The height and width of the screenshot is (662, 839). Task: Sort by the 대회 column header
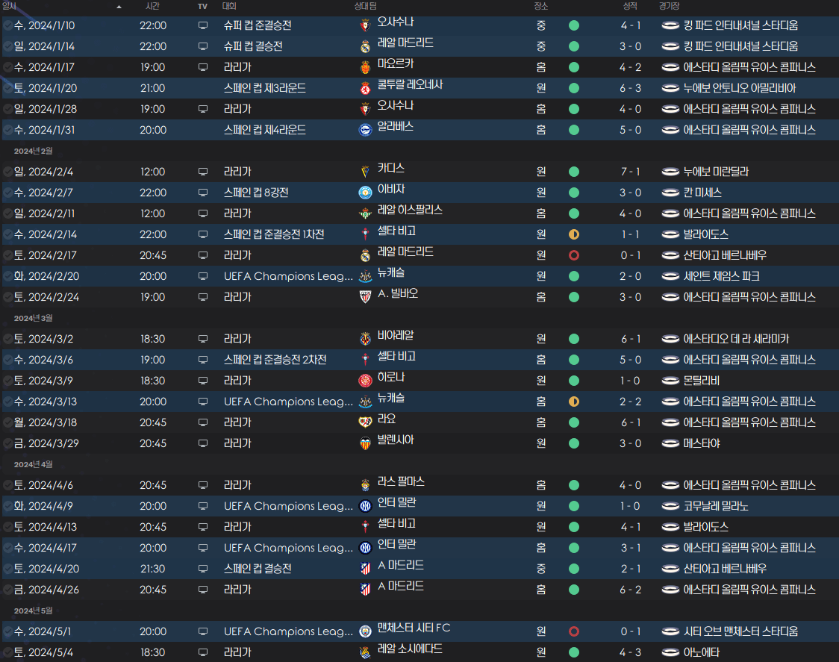point(229,6)
